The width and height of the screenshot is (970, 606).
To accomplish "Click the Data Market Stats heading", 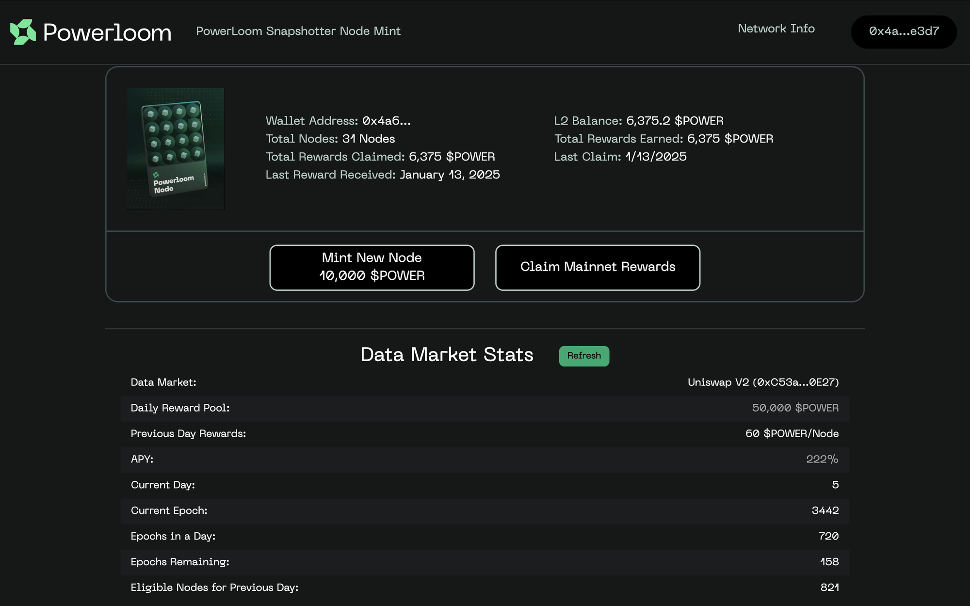I will point(447,355).
